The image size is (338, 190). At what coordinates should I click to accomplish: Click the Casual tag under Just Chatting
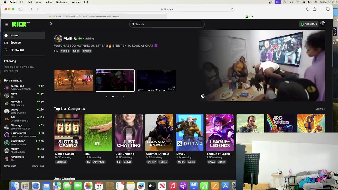tap(127, 162)
